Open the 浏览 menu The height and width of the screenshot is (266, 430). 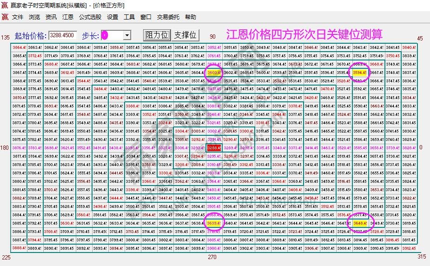tap(34, 17)
